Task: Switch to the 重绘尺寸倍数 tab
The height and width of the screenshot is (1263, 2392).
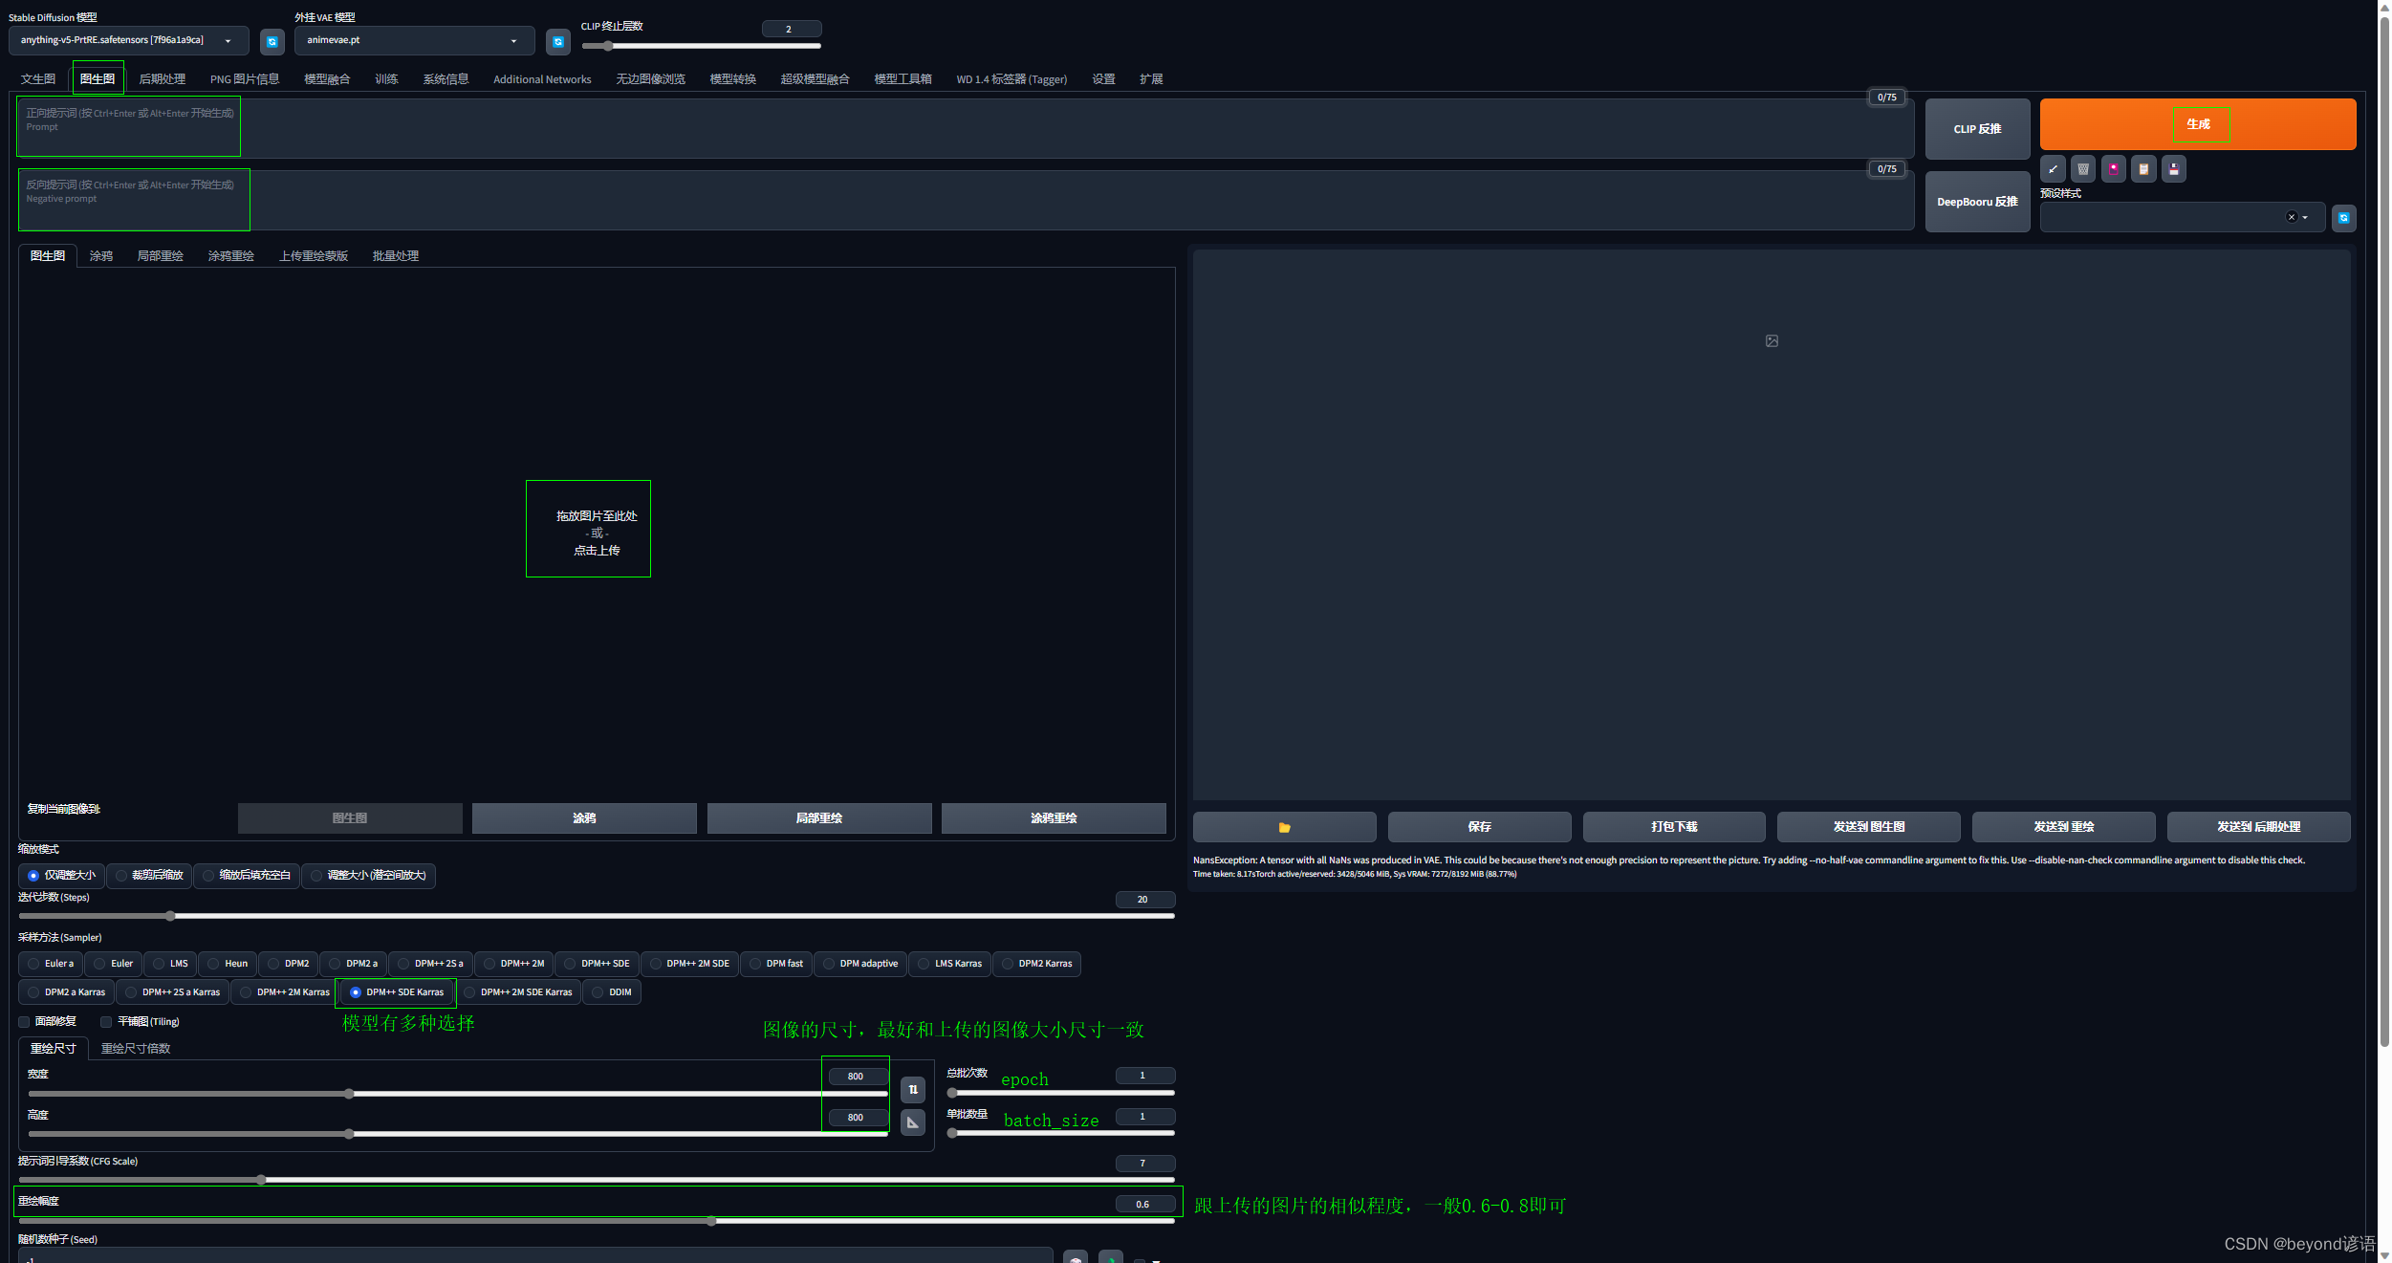Action: pyautogui.click(x=136, y=1049)
